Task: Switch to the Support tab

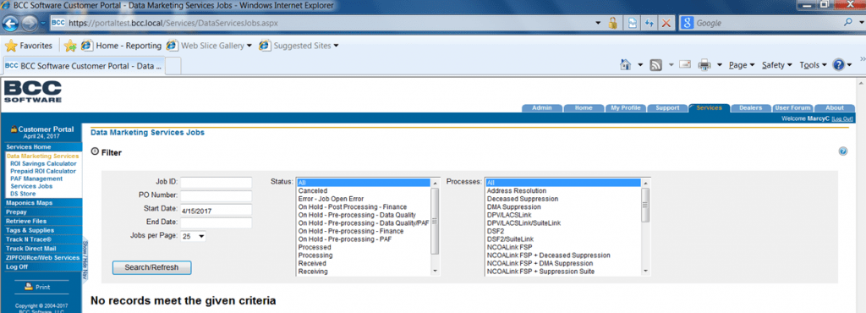Action: point(667,107)
